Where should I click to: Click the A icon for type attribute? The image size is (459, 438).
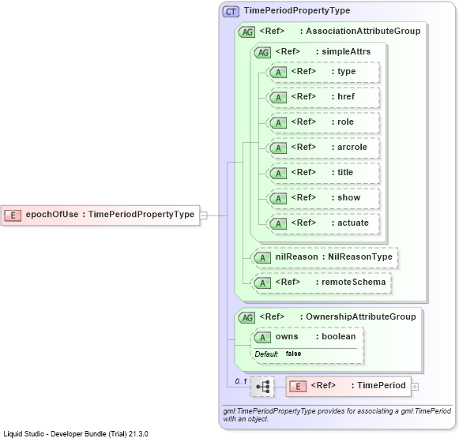[278, 73]
